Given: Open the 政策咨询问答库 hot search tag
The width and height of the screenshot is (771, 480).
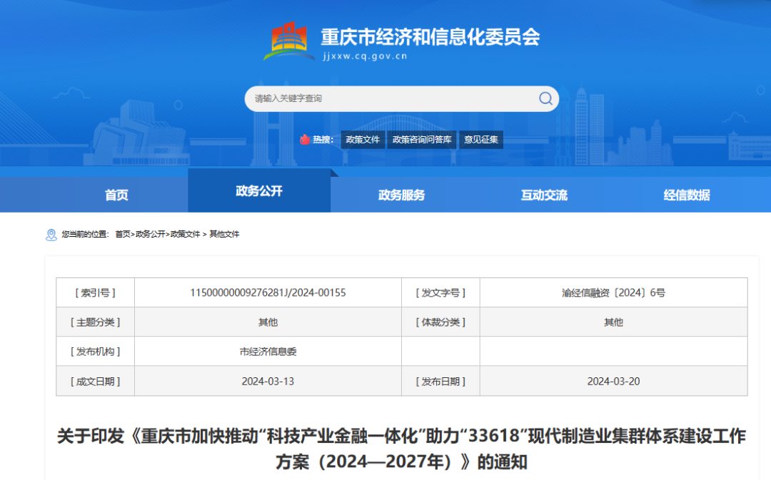Looking at the screenshot, I should click(422, 140).
